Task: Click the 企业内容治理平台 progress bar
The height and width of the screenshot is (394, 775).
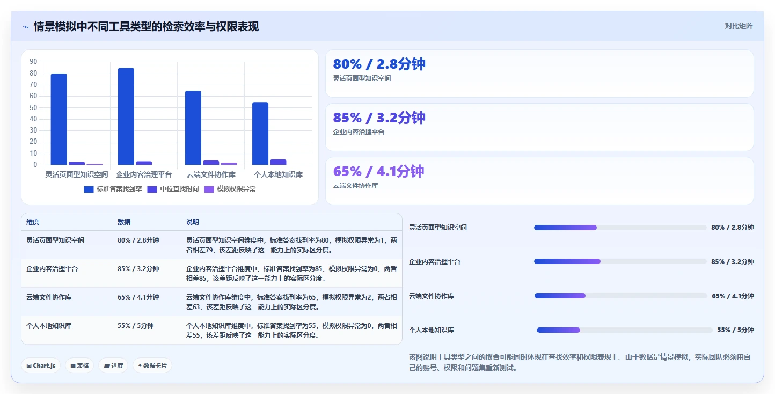Action: pyautogui.click(x=620, y=261)
